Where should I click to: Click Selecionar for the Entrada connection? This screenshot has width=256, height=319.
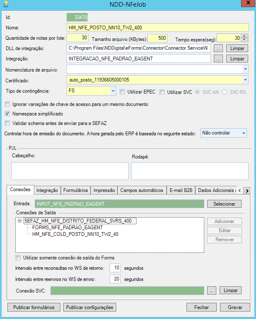click(224, 204)
